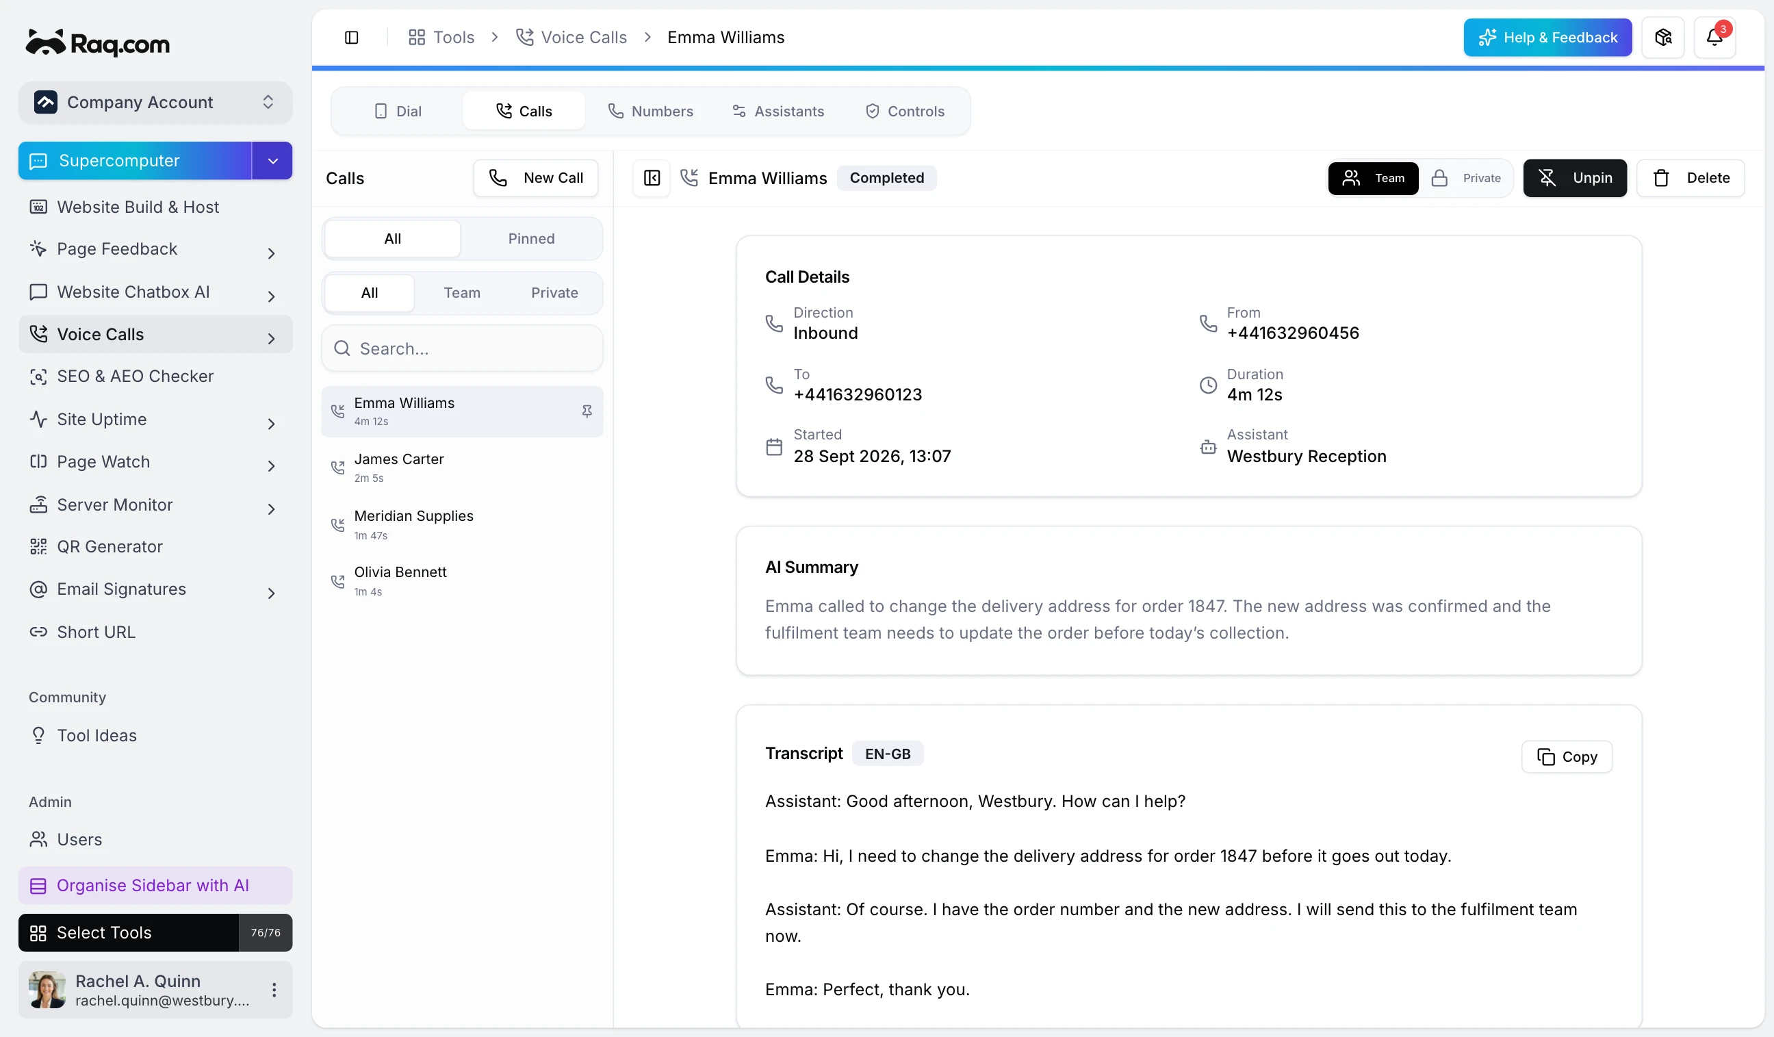Click the Raq.com logo
The width and height of the screenshot is (1774, 1037).
tap(98, 43)
